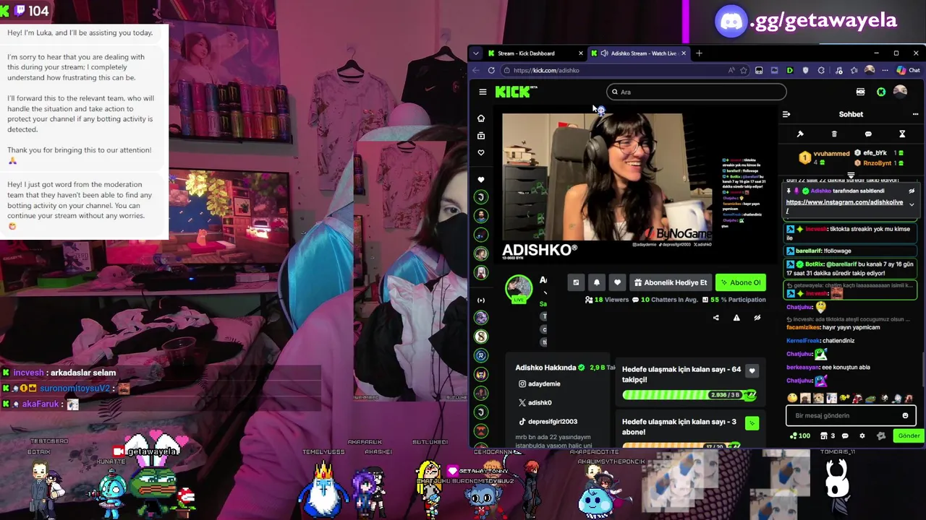Screen dimensions: 926x520
Task: Open the user profile avatar in Kick header
Action: (900, 92)
